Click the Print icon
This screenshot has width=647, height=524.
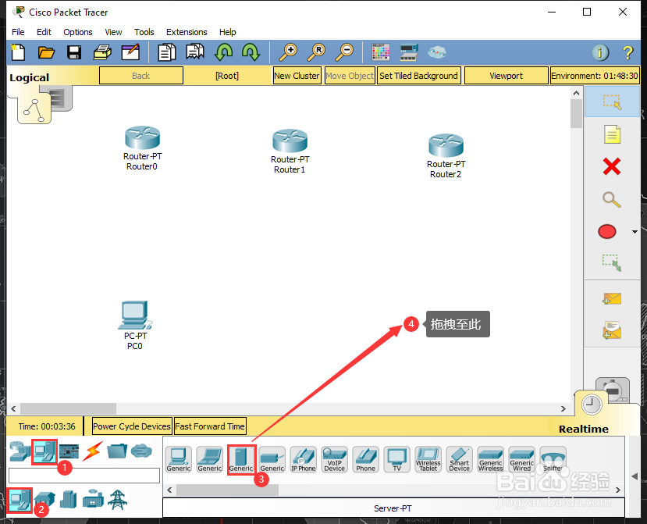pyautogui.click(x=102, y=52)
